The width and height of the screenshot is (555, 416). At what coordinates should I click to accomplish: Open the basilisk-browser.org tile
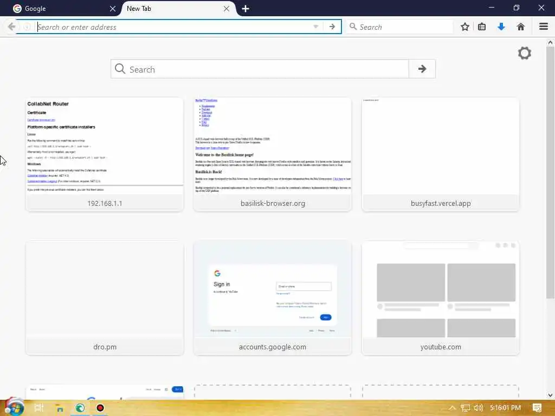click(273, 154)
